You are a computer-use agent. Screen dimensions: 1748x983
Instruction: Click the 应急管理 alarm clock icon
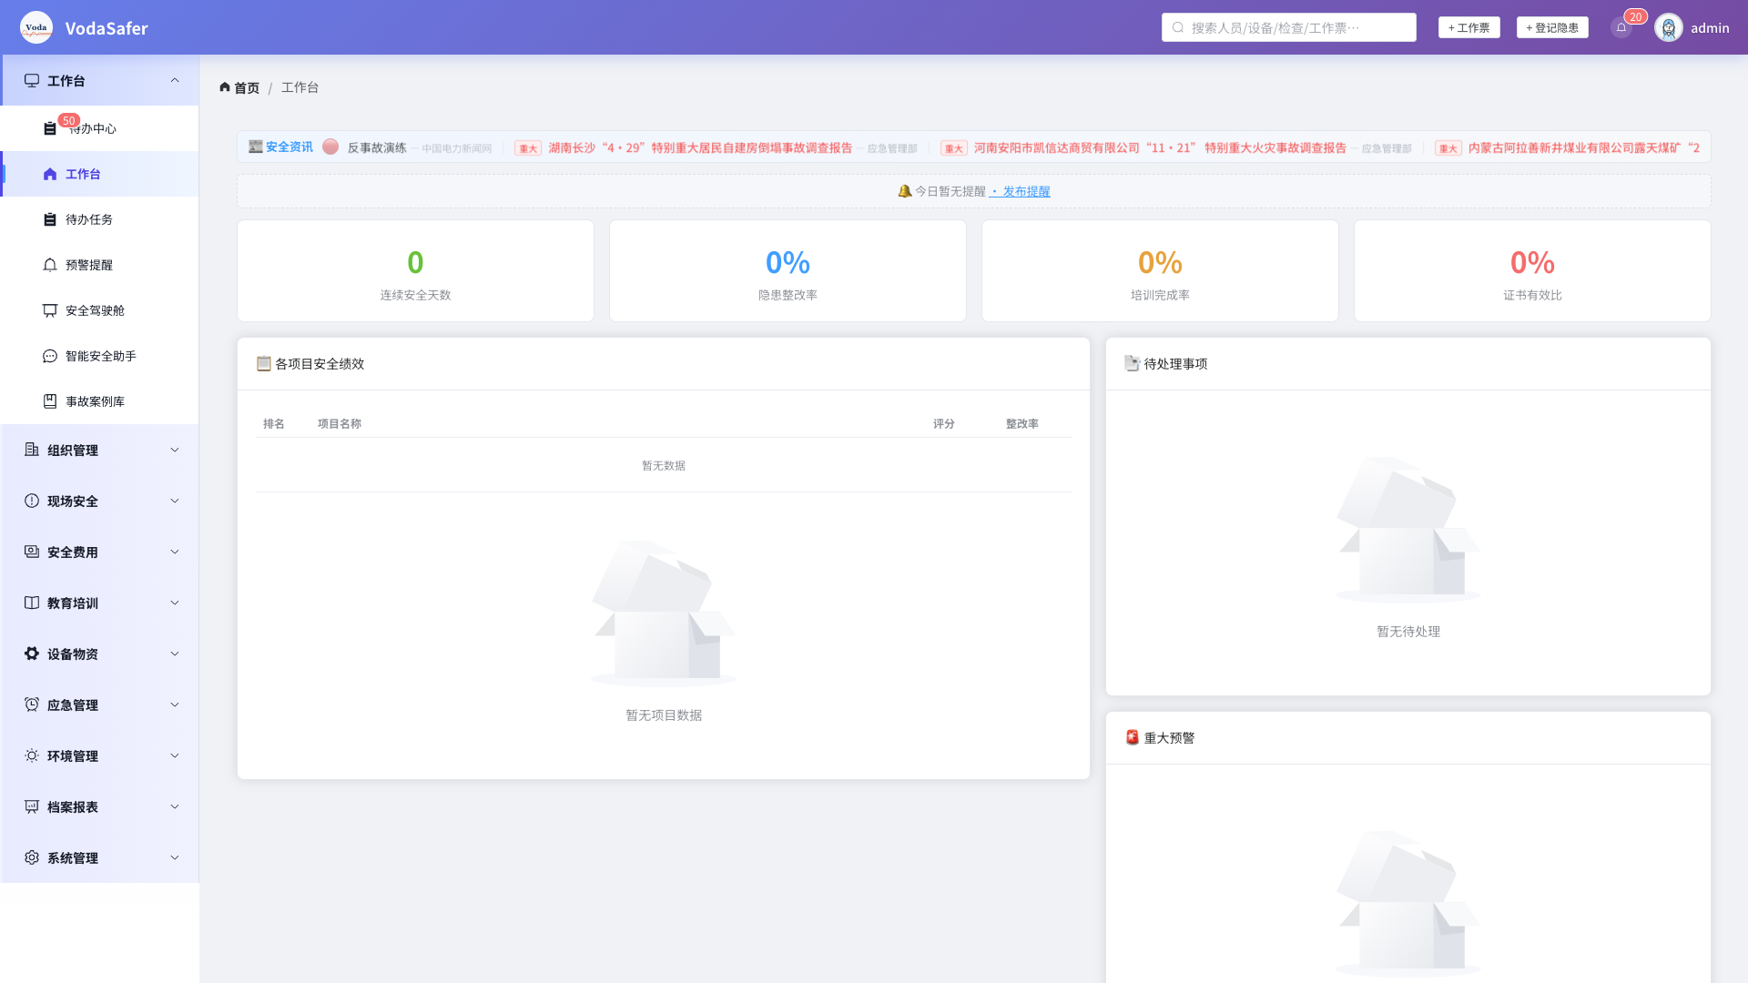pos(32,704)
